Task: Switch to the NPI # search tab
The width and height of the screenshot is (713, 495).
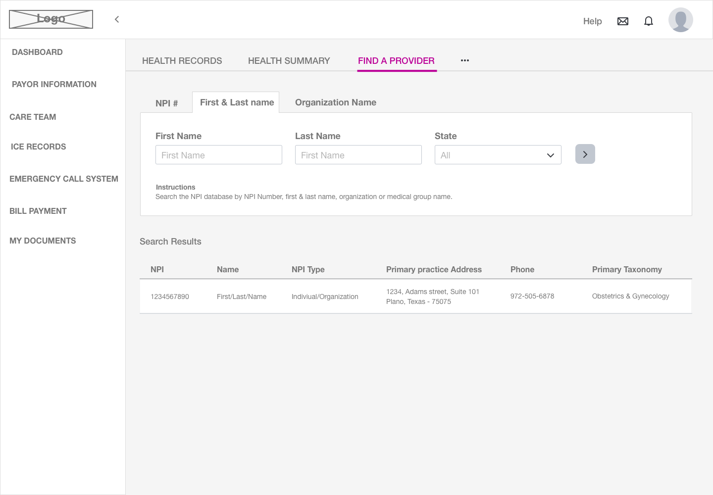Action: [x=166, y=102]
